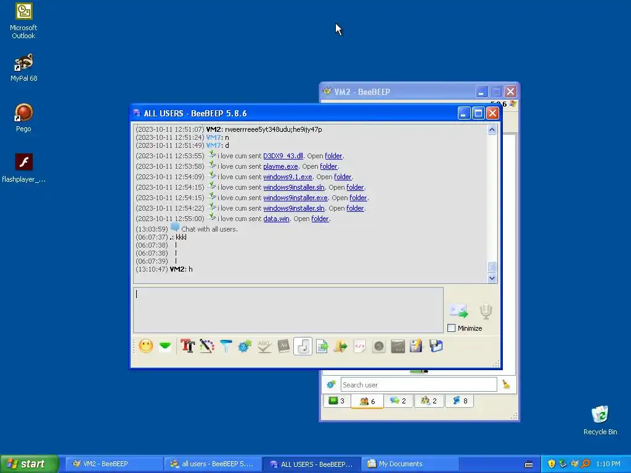Open the playme.exe file link
631x473 pixels.
[280, 166]
